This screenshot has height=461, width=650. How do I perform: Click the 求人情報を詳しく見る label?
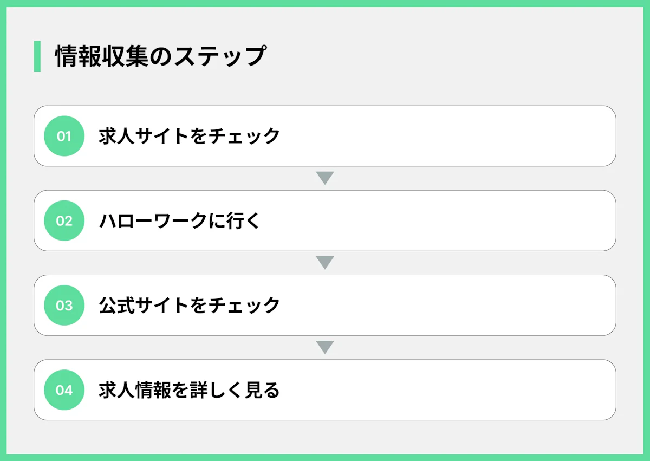coord(189,389)
